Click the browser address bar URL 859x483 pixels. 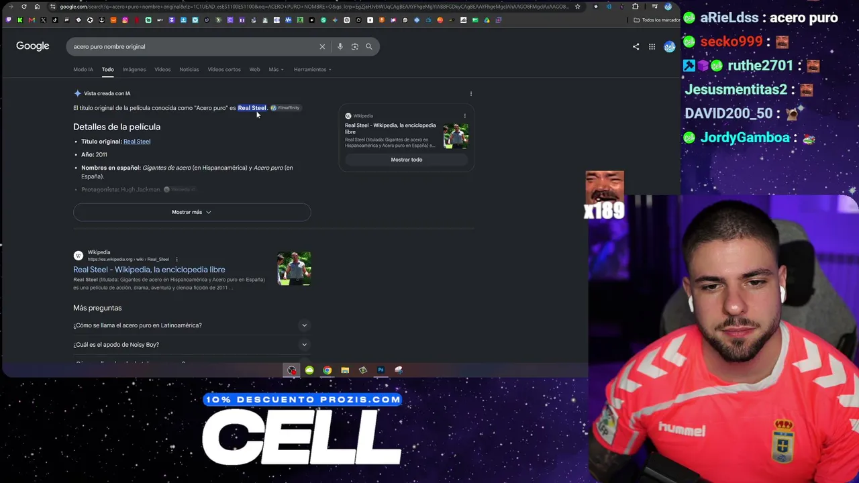[x=314, y=7]
